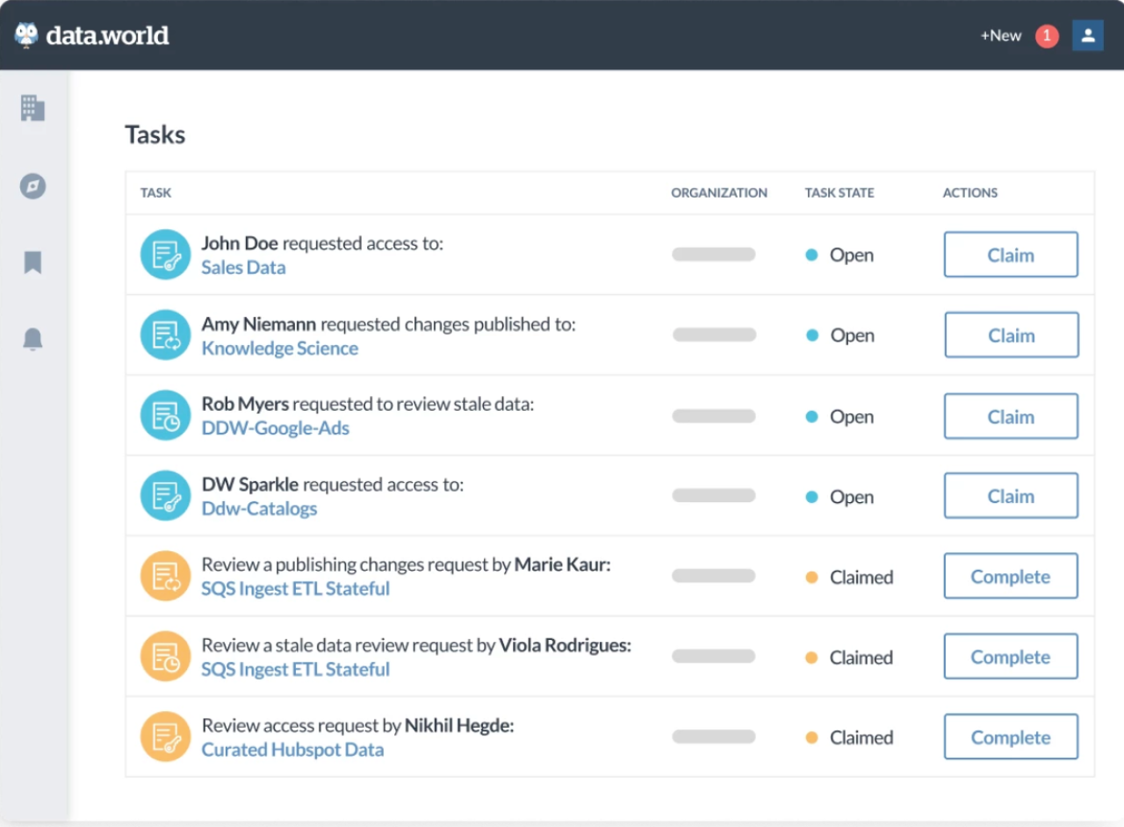
Task: Open the Sales Data link
Action: (x=243, y=268)
